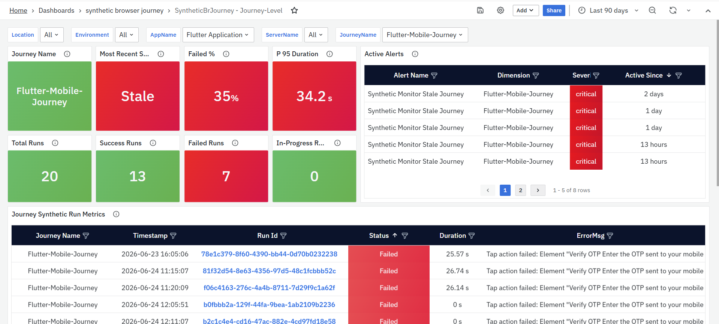Mark dashboard as favorite with star icon
Viewport: 719px width, 324px height.
click(294, 10)
